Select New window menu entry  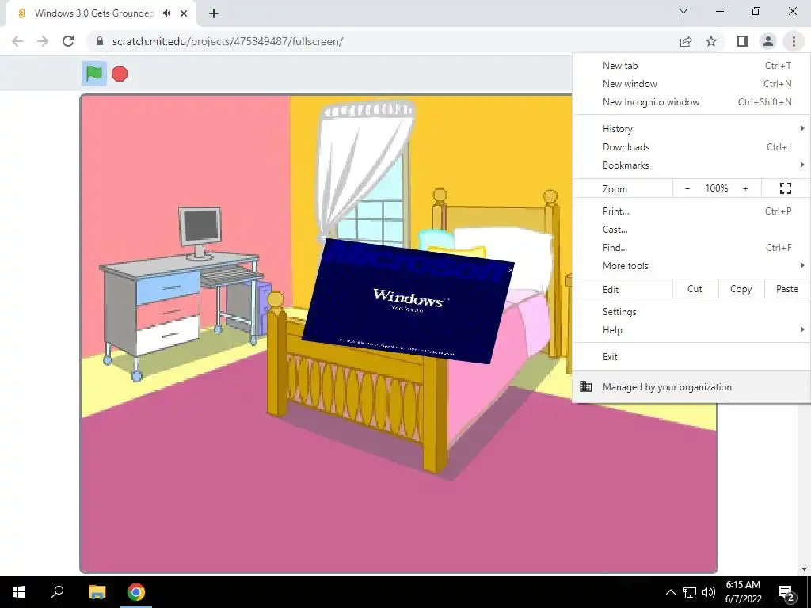pos(691,84)
